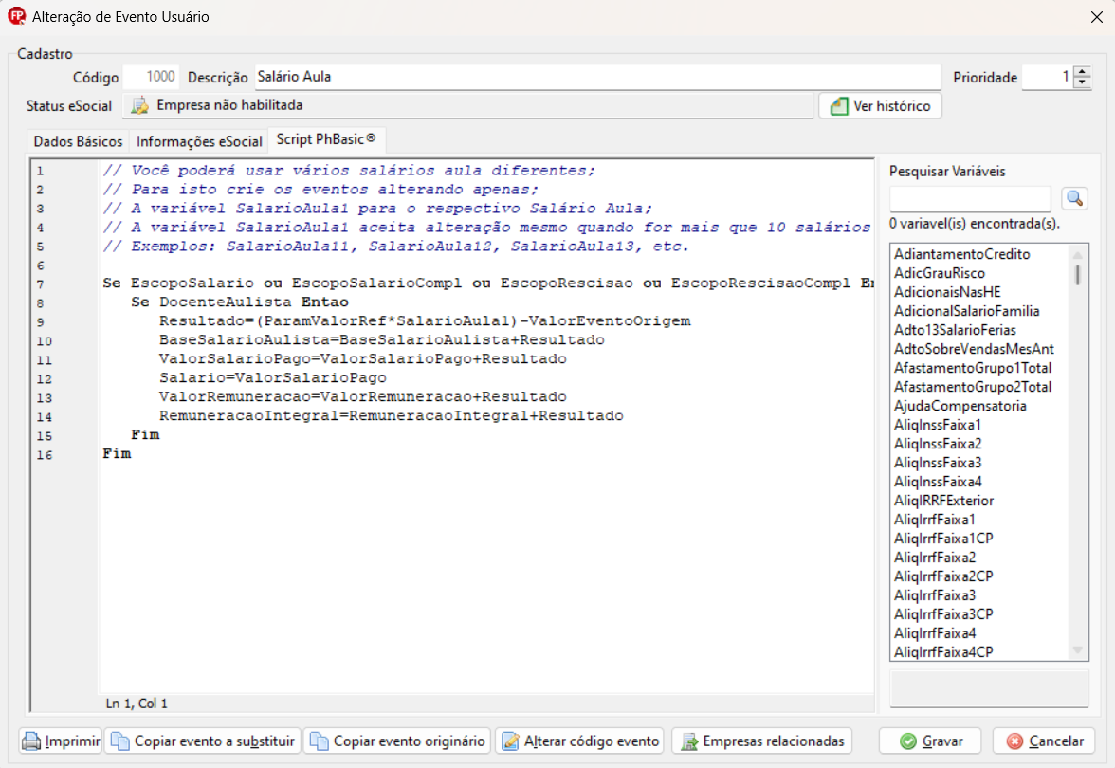
Task: Click script line Se DocenteAulista Entao
Action: (240, 302)
